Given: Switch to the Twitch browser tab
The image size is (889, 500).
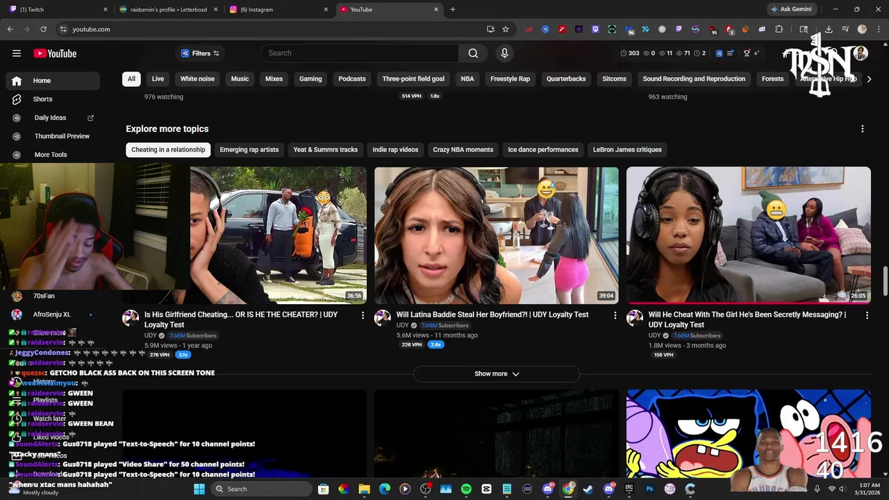Looking at the screenshot, I should coord(57,10).
